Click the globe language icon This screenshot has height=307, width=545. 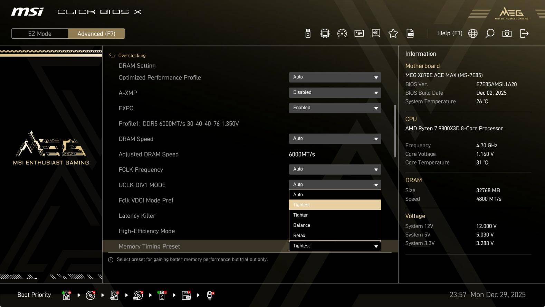tap(473, 34)
